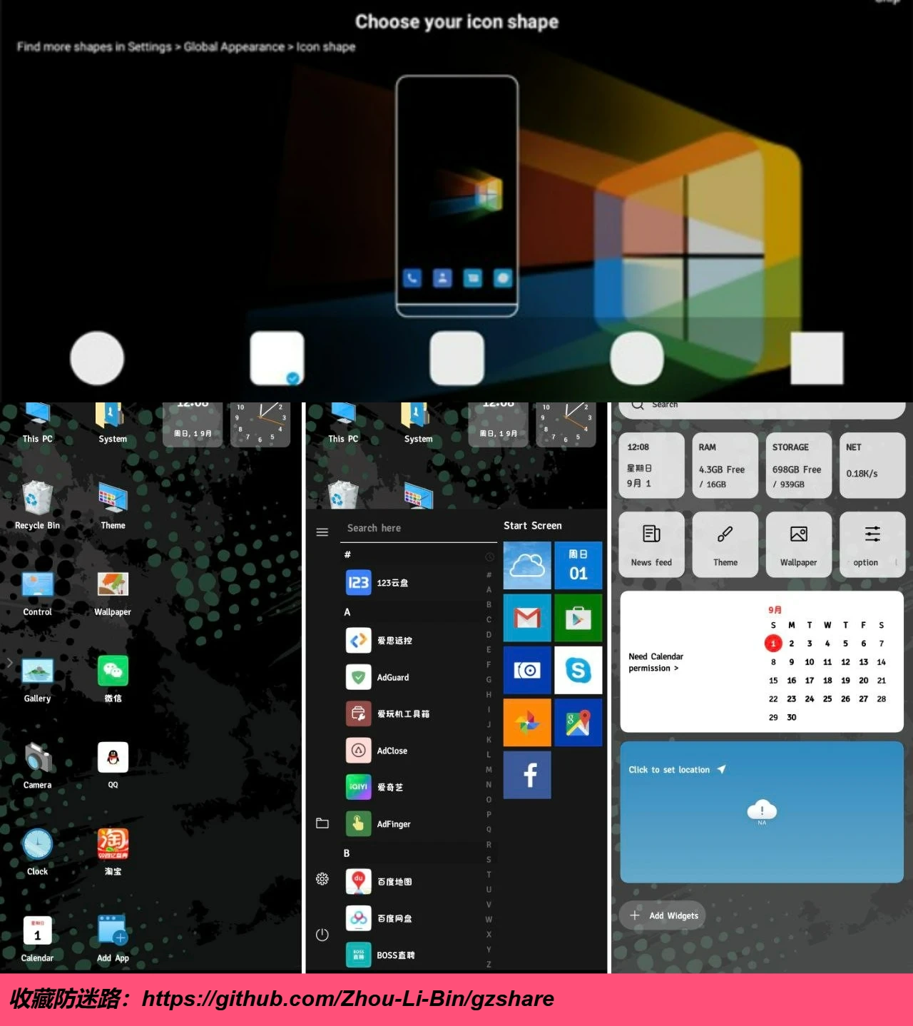This screenshot has height=1026, width=913.
Task: Click to set location in weather widget
Action: 677,769
